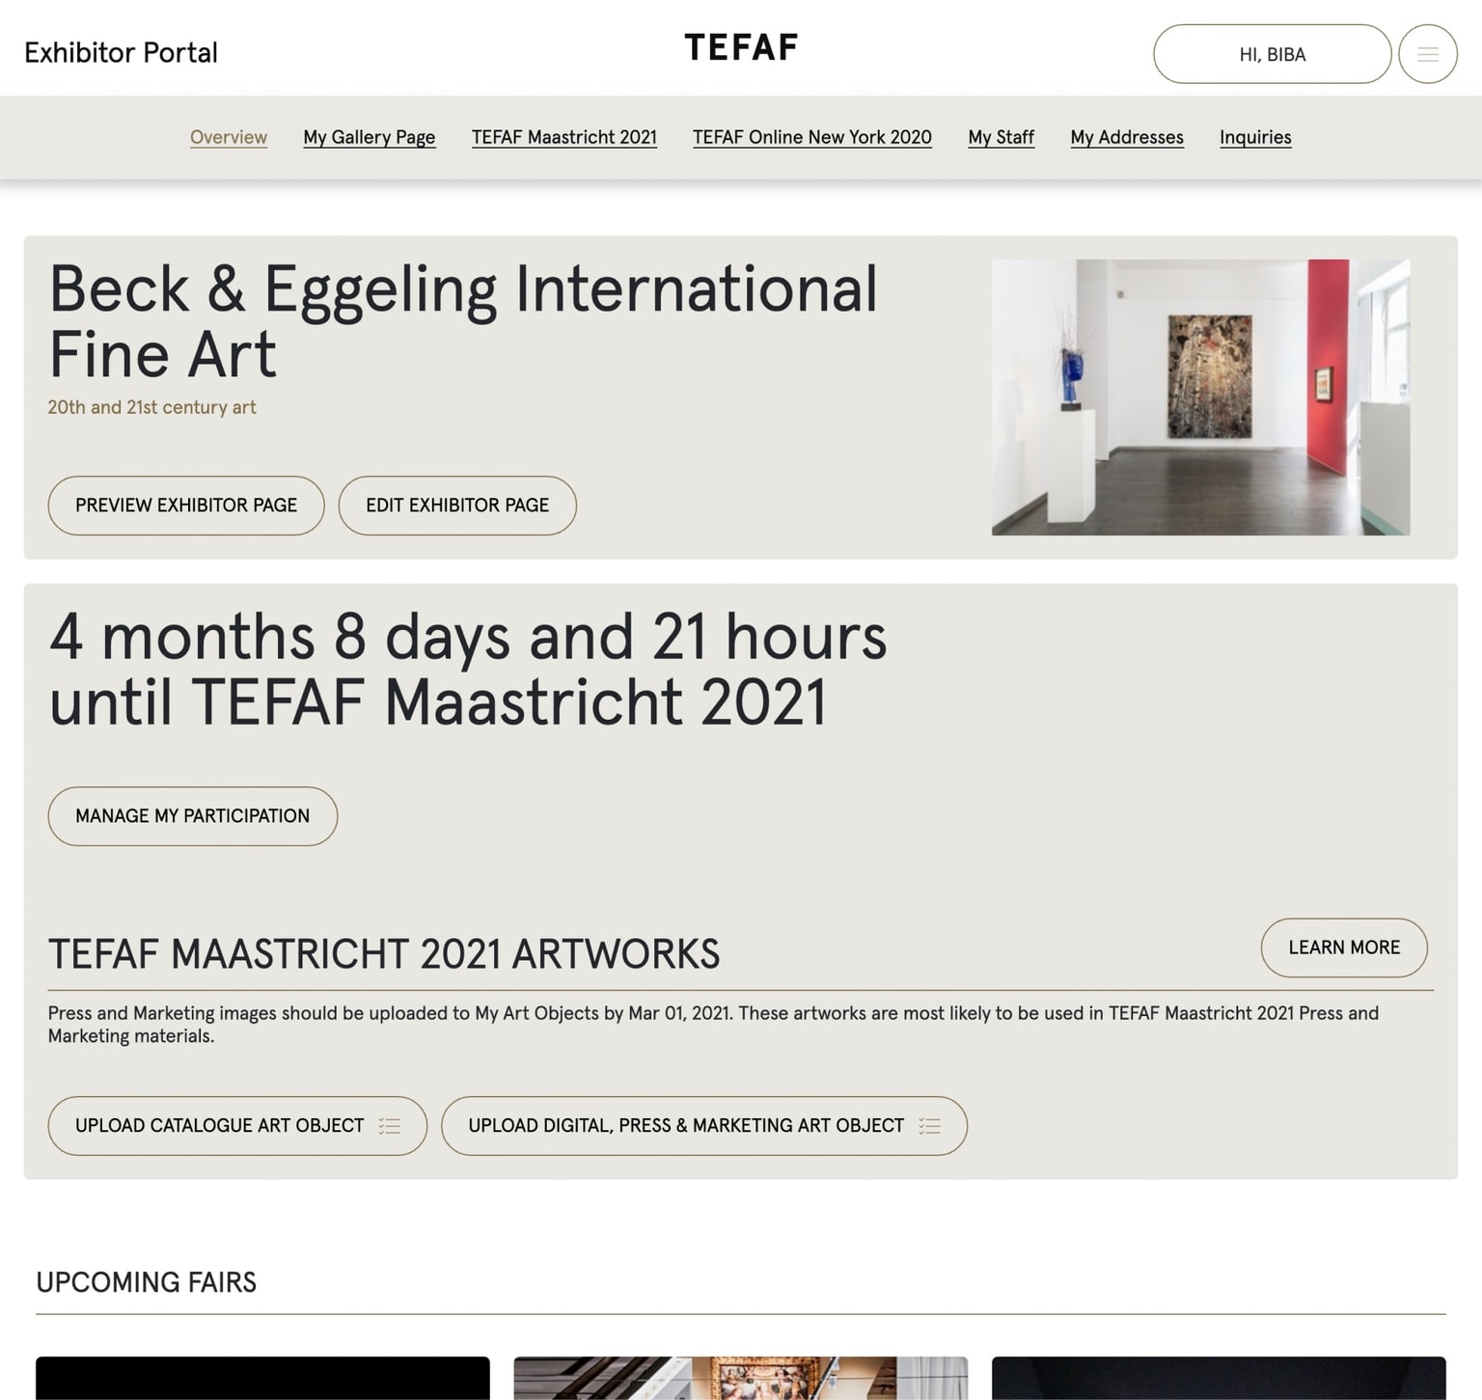The width and height of the screenshot is (1482, 1400).
Task: Open the middle upcoming fair thumbnail
Action: tap(740, 1378)
